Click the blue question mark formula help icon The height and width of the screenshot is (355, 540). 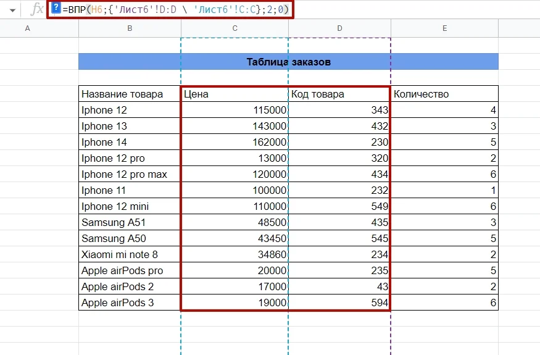tap(56, 9)
